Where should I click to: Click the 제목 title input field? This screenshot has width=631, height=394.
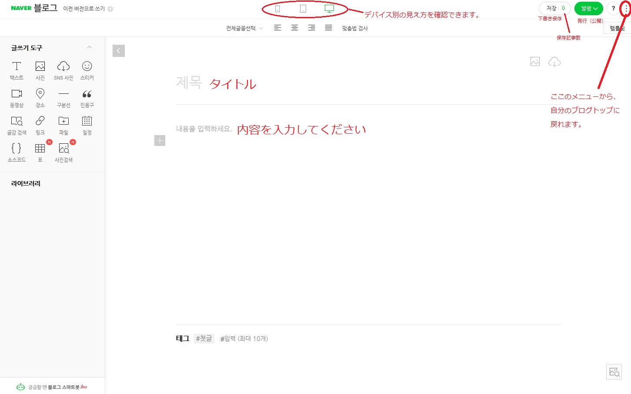[368, 83]
